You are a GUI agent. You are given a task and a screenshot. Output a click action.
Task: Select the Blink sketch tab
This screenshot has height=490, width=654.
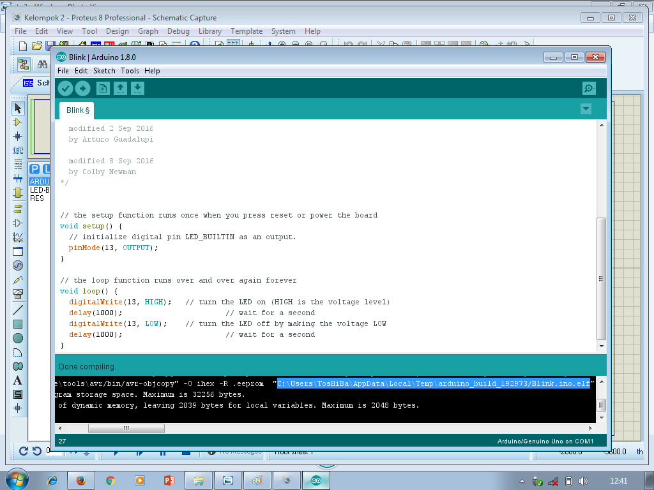click(x=77, y=110)
